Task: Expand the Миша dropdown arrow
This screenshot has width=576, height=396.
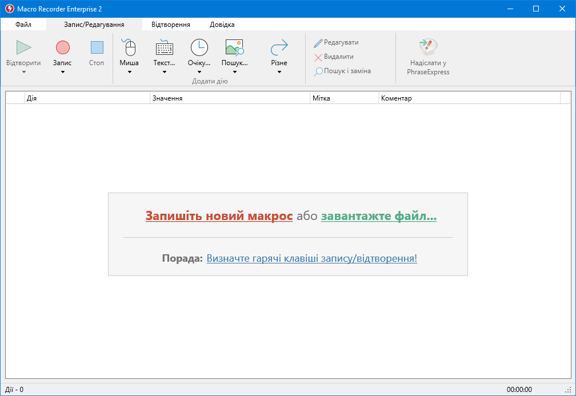Action: [x=129, y=72]
